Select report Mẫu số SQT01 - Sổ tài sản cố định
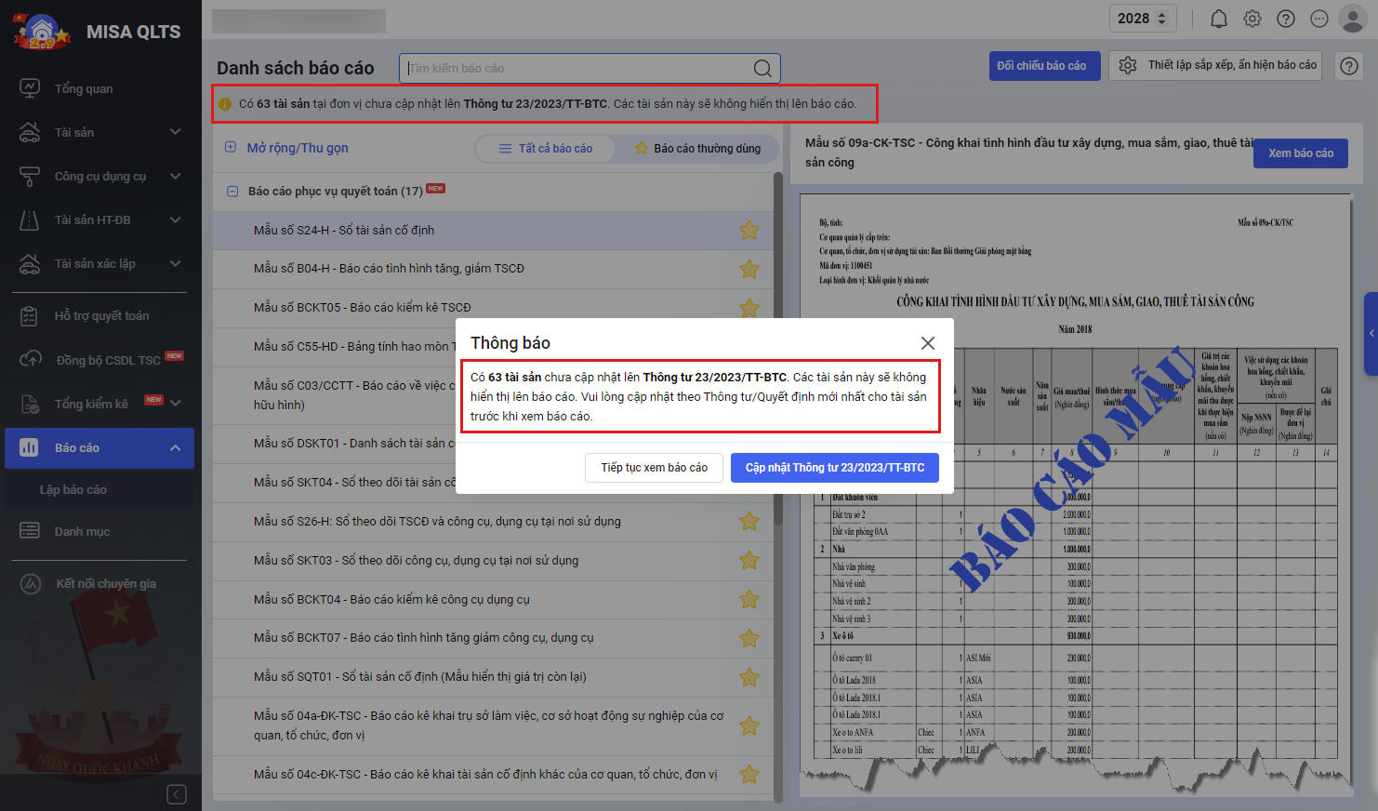 click(x=495, y=677)
